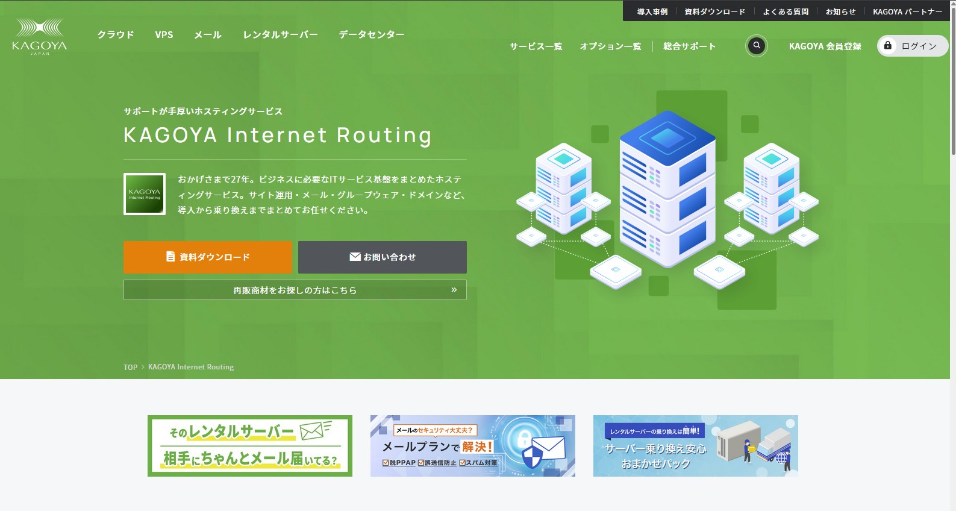
Task: Expand the メール navigation item
Action: pos(208,35)
